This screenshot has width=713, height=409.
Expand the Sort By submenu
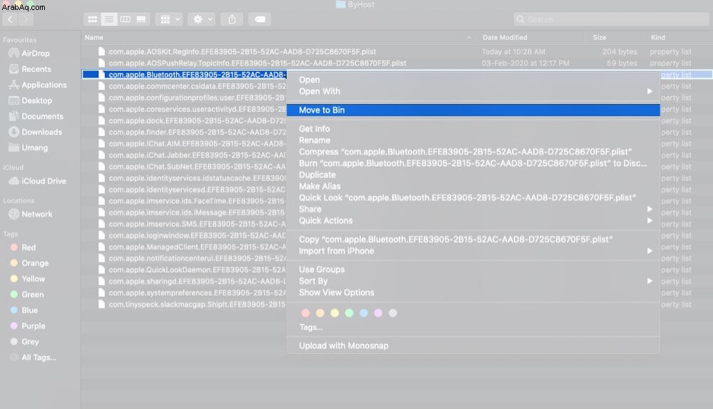473,281
